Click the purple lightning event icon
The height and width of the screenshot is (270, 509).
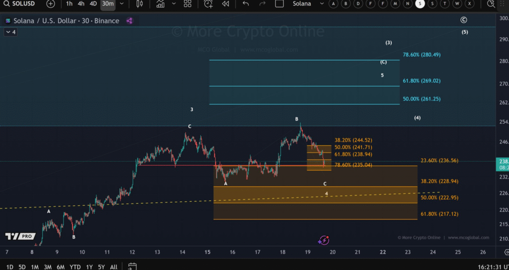324,240
